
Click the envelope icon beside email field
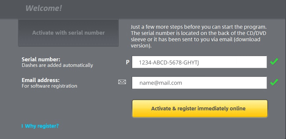122,82
